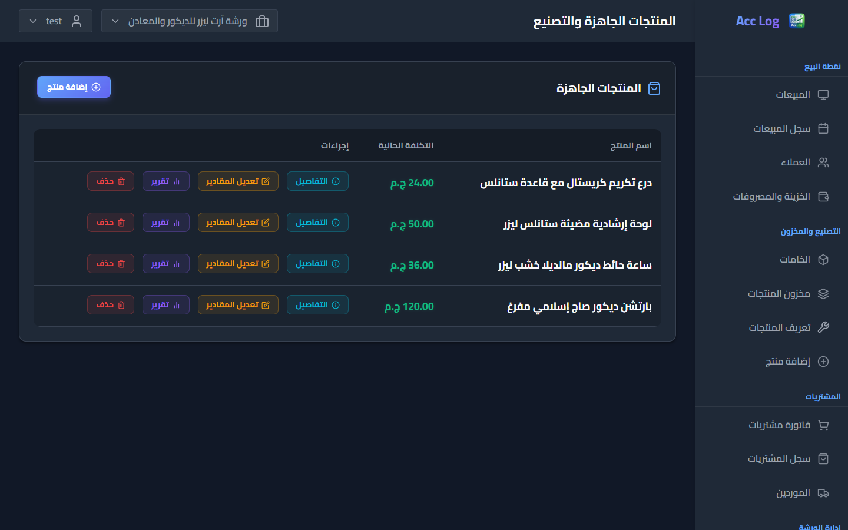The image size is (848, 530).
Task: Click product name بارتشن ديكور صاج إسلامي مفرغ
Action: [x=579, y=306]
